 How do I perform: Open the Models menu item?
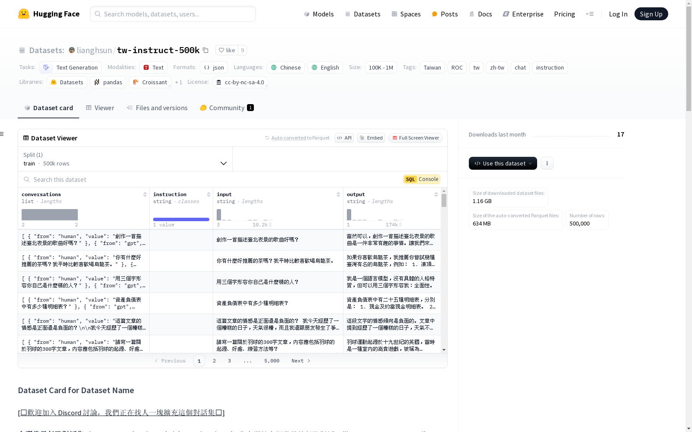(x=319, y=14)
